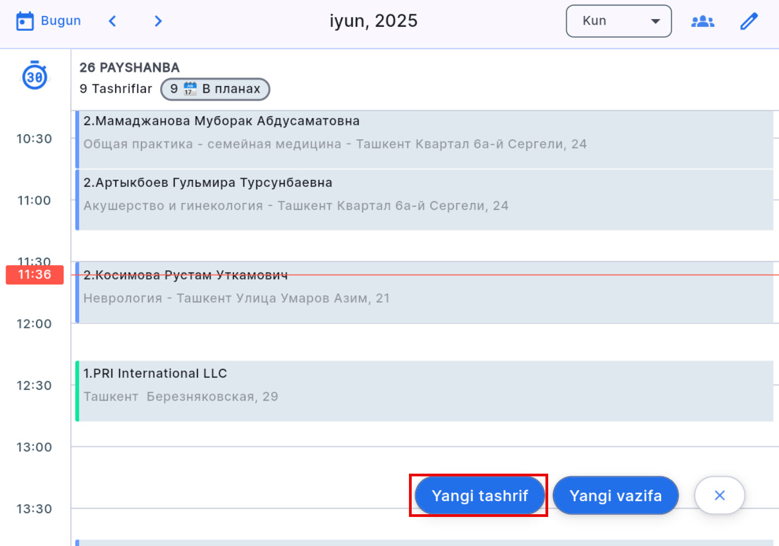Viewport: 779px width, 546px height.
Task: Click the pencil edit icon
Action: pyautogui.click(x=748, y=21)
